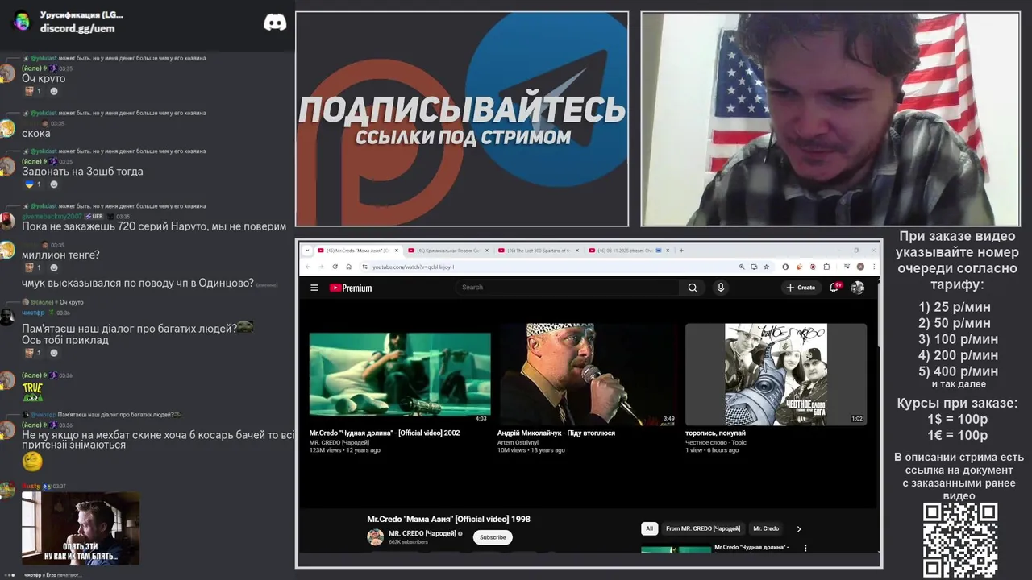Open the browser extensions puzzle icon
The width and height of the screenshot is (1032, 580).
click(x=826, y=267)
